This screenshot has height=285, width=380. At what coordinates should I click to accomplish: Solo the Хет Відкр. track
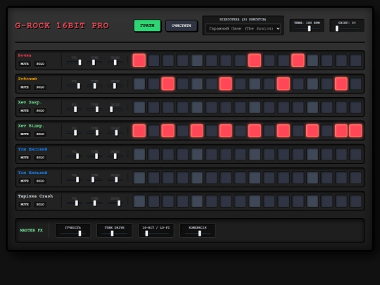(x=40, y=134)
